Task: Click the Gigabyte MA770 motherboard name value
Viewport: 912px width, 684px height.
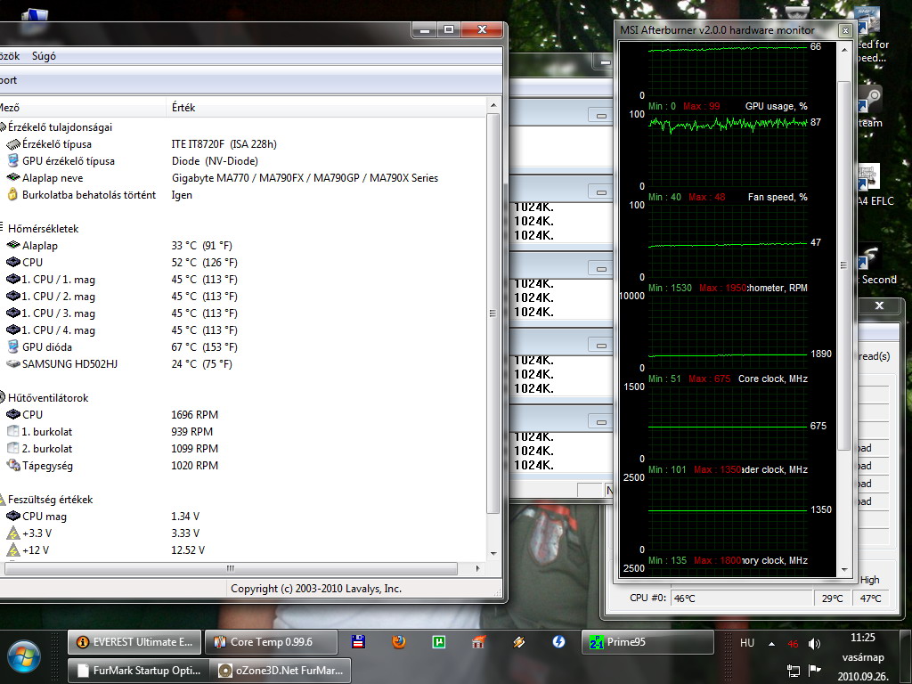Action: pyautogui.click(x=305, y=178)
